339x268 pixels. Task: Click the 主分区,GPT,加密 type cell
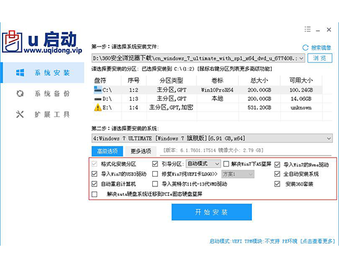(171, 107)
